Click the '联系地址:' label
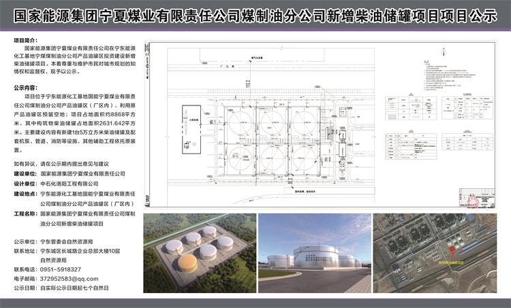The height and width of the screenshot is (308, 511). [x=25, y=251]
